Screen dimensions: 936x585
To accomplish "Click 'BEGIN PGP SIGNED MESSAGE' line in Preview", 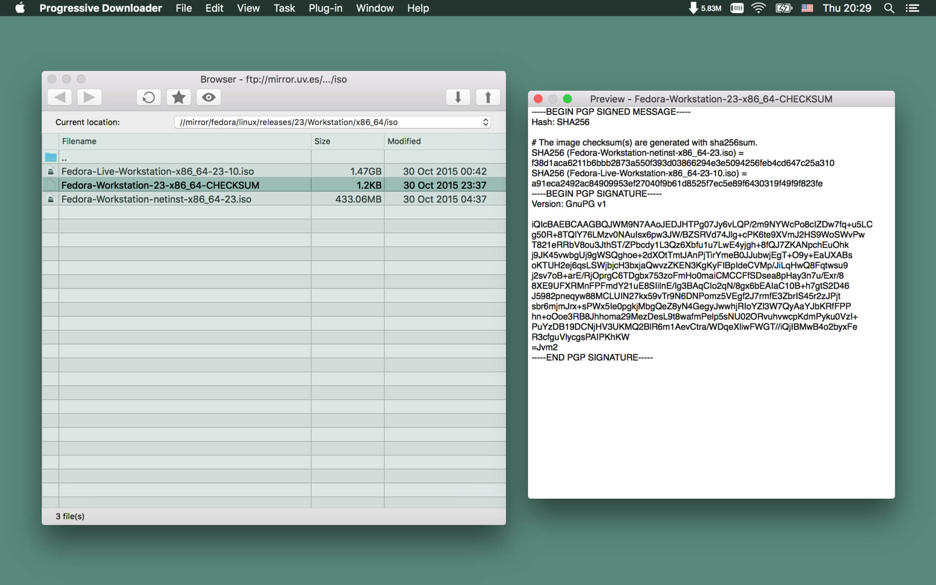I will (x=611, y=112).
